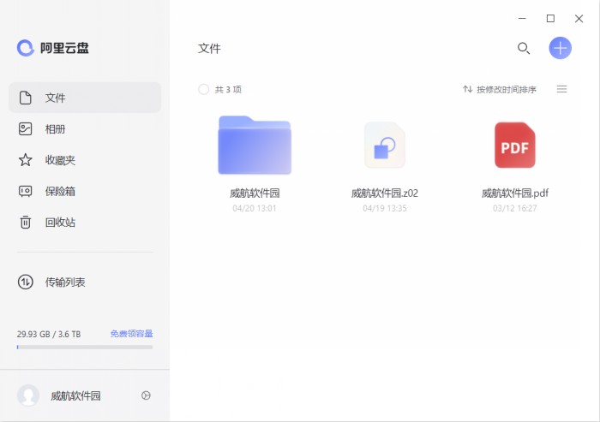Click the trash can icon beside 回收站
Image resolution: width=600 pixels, height=422 pixels.
click(x=25, y=222)
